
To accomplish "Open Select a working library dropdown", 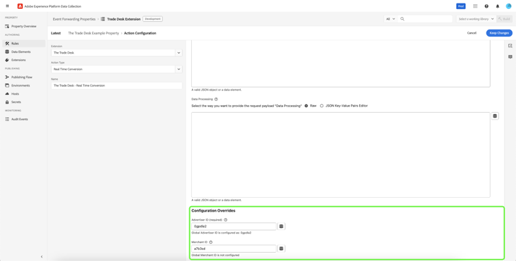I will pyautogui.click(x=476, y=19).
